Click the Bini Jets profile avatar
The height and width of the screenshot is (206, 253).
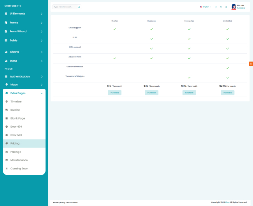(234, 7)
